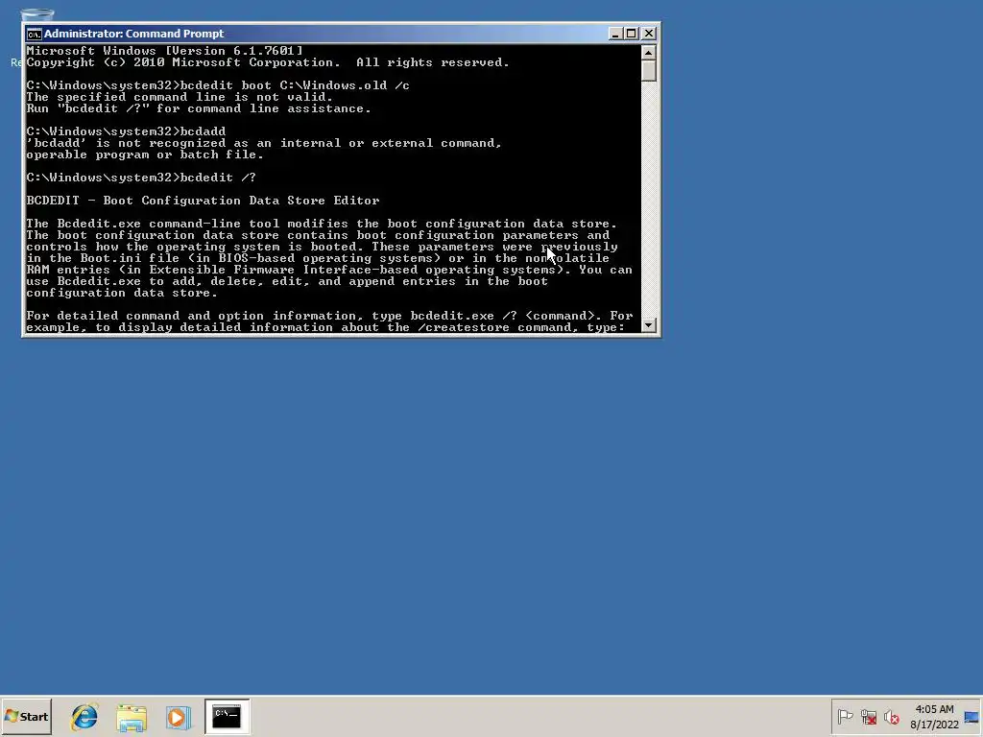Click the 'operable program or batch file.' line

[145, 155]
